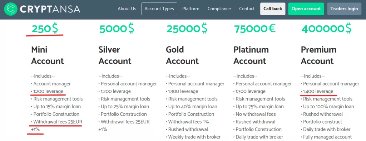Choose the Silver Account title

[x=115, y=55]
